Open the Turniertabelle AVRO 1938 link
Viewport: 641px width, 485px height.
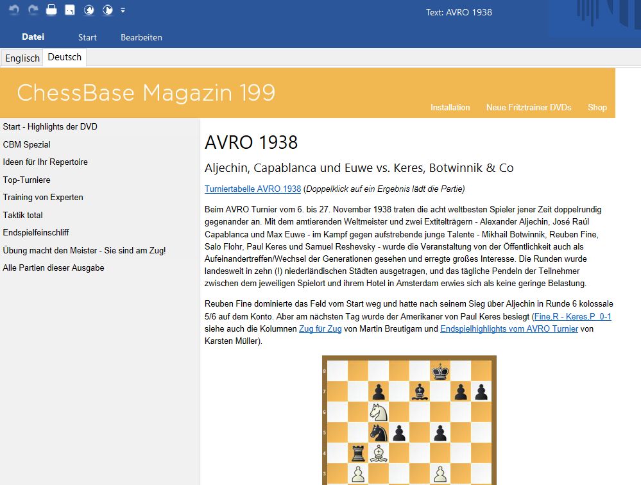[x=252, y=189]
